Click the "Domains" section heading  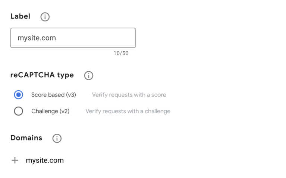(x=26, y=138)
